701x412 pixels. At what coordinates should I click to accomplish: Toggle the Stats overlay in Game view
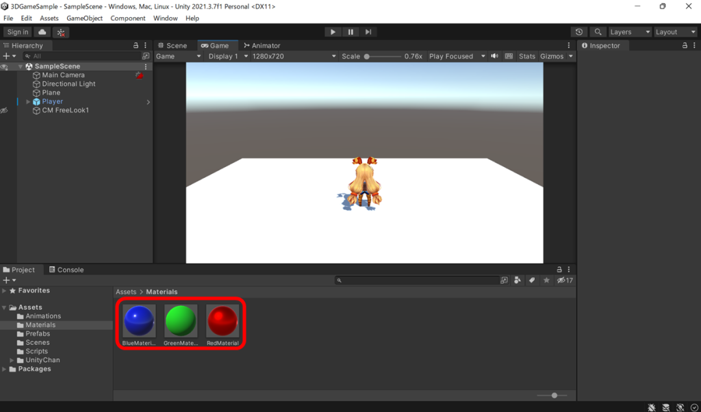(526, 56)
